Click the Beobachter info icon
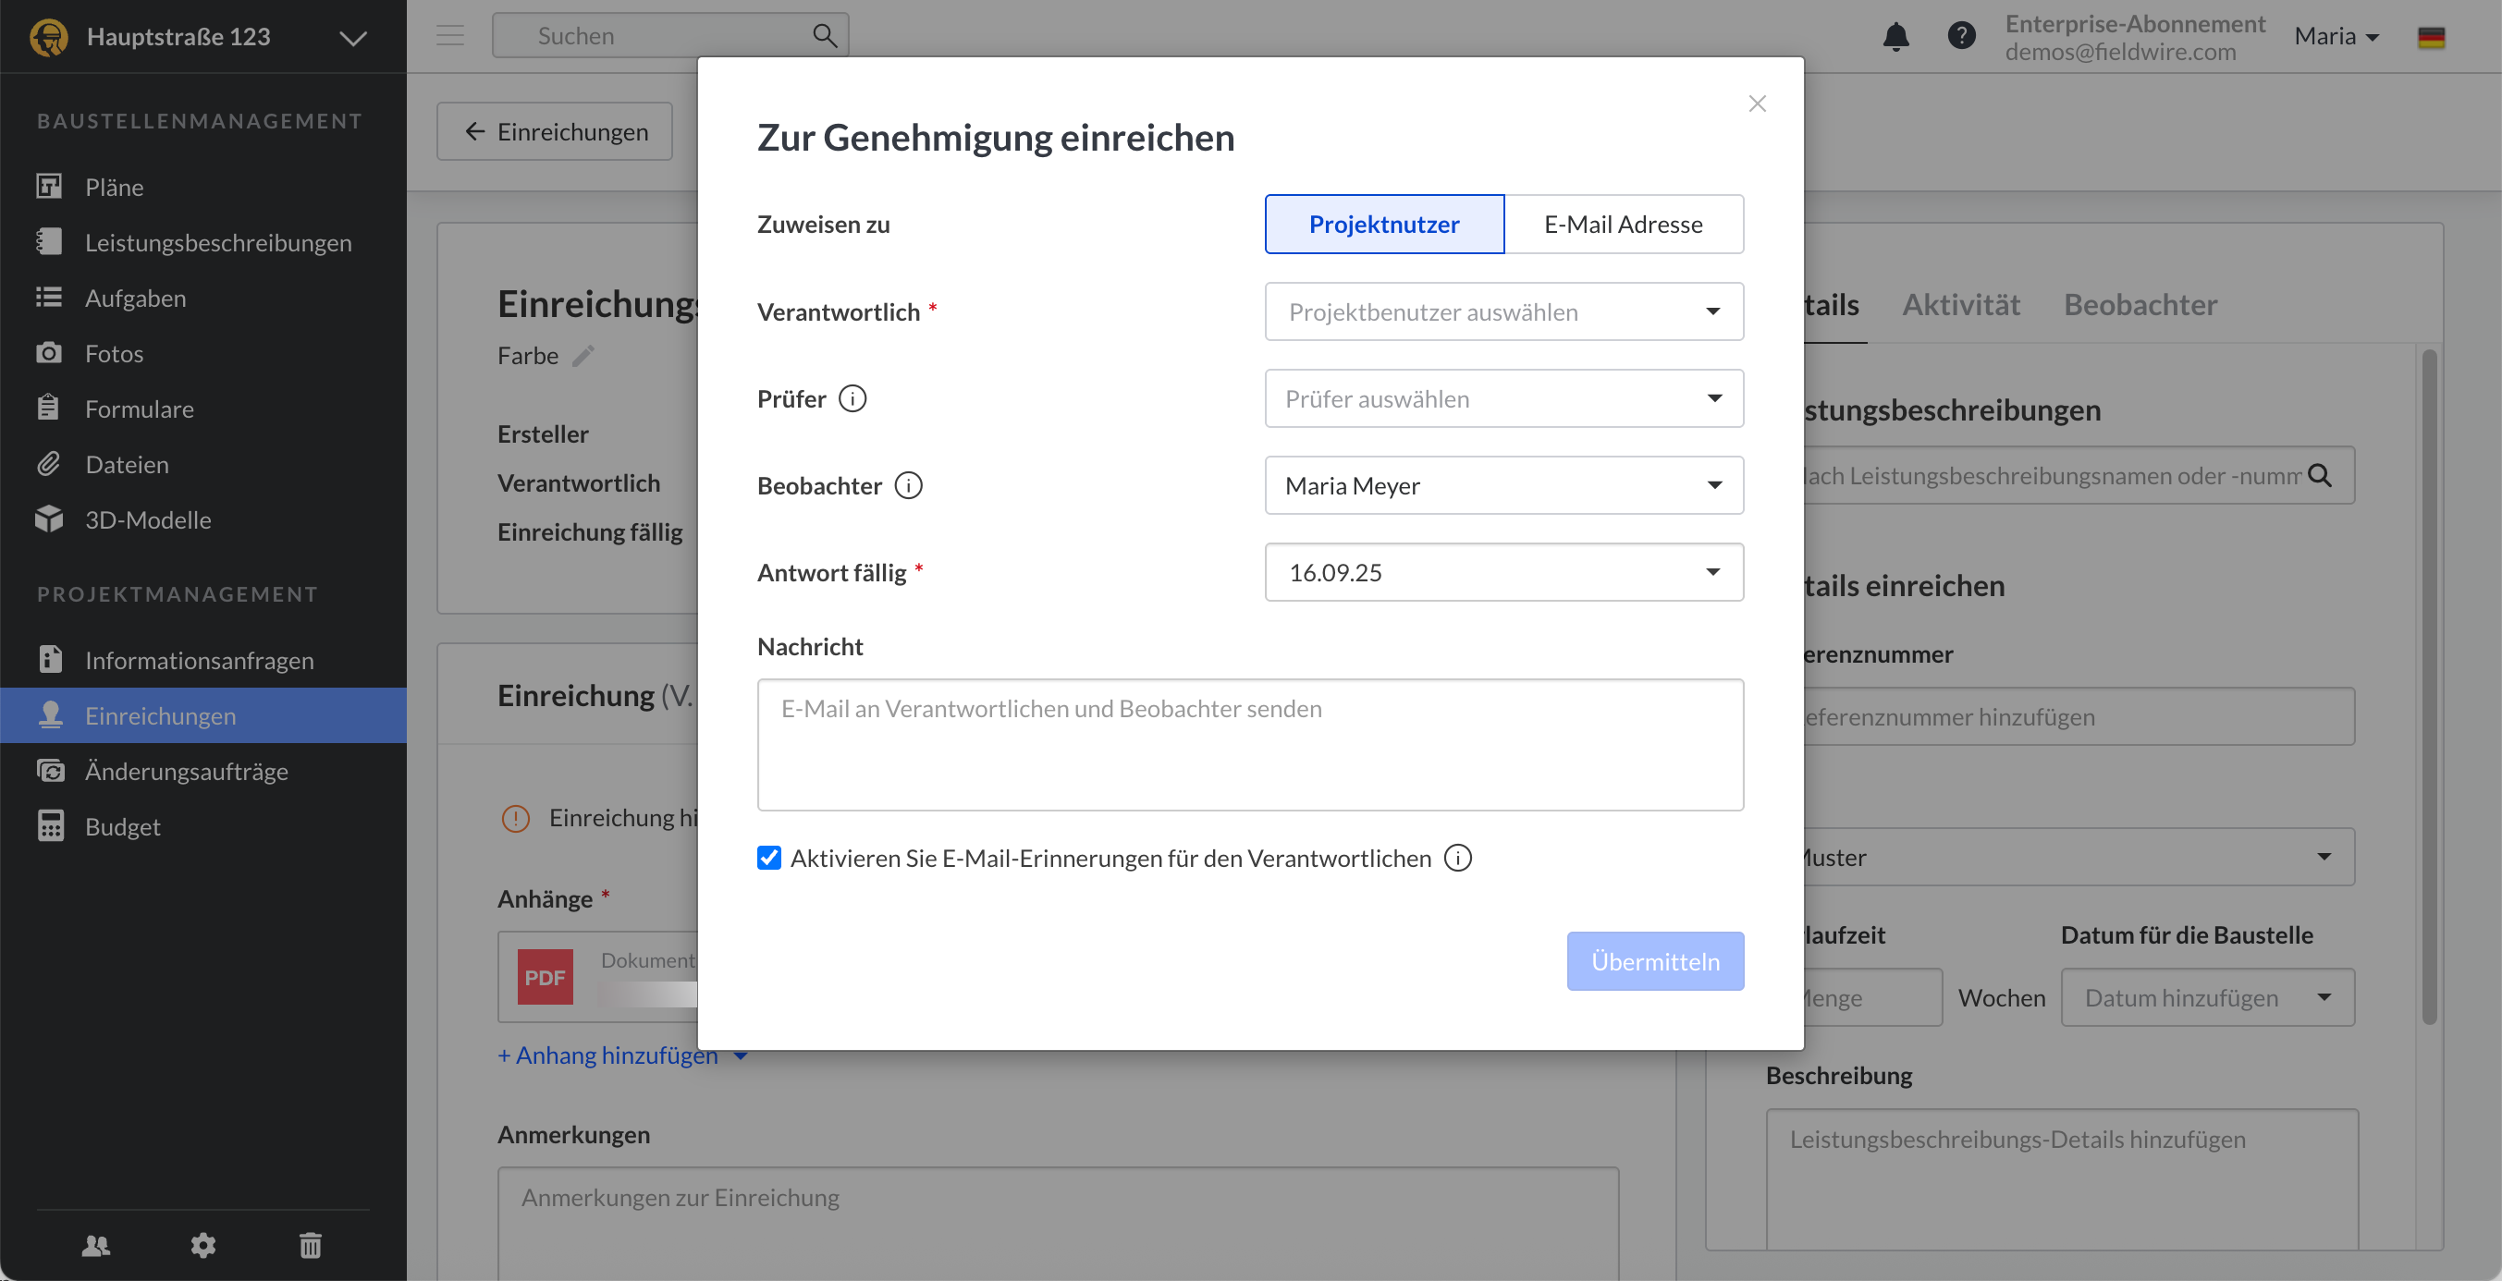The height and width of the screenshot is (1281, 2502). (x=908, y=485)
